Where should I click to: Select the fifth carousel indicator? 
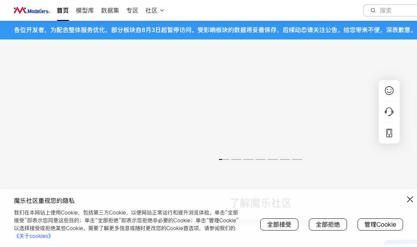pyautogui.click(x=273, y=159)
